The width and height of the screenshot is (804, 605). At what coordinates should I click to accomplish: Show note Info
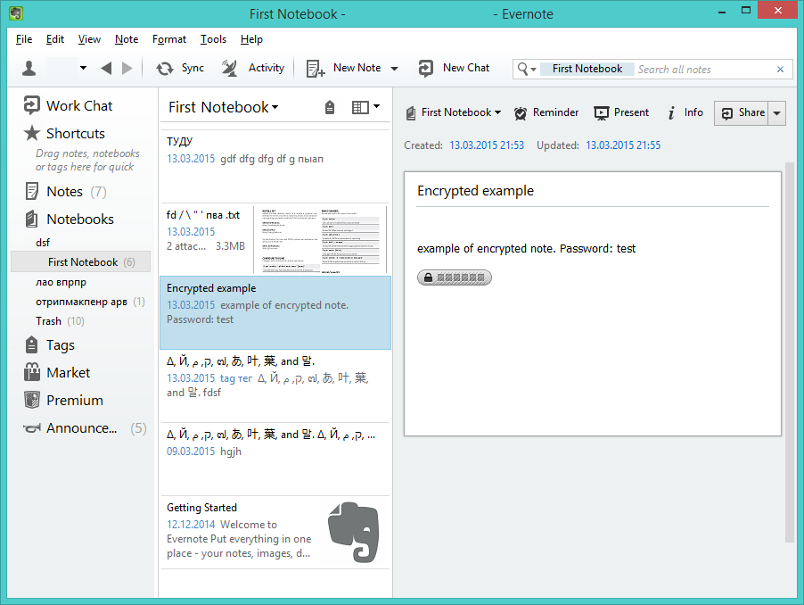click(x=685, y=112)
